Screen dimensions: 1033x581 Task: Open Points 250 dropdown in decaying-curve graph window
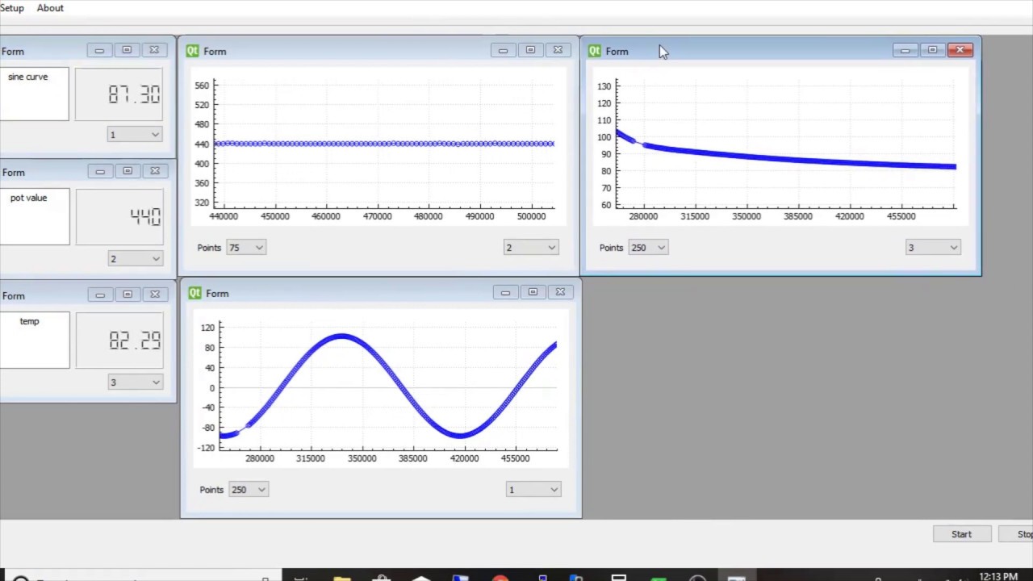pos(648,248)
